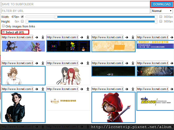This screenshot has width=174, height=130.
Task: Deselect the Pac-Man banner thumbnail
Action: pos(68,46)
